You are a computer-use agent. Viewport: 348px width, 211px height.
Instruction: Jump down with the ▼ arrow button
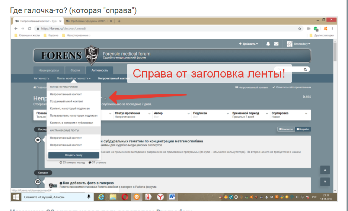325,182
